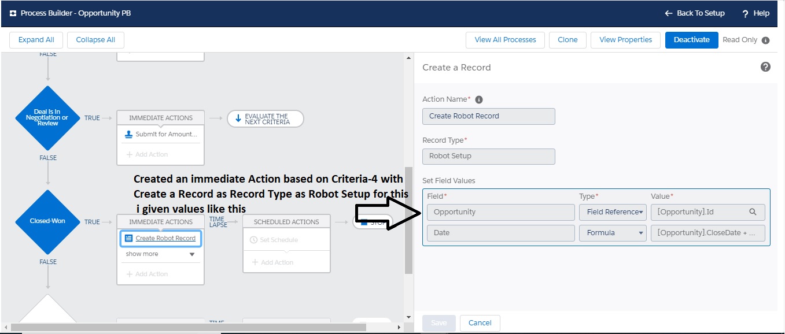Viewport: 785px width, 334px height.
Task: Click the Collapse All button
Action: (95, 40)
